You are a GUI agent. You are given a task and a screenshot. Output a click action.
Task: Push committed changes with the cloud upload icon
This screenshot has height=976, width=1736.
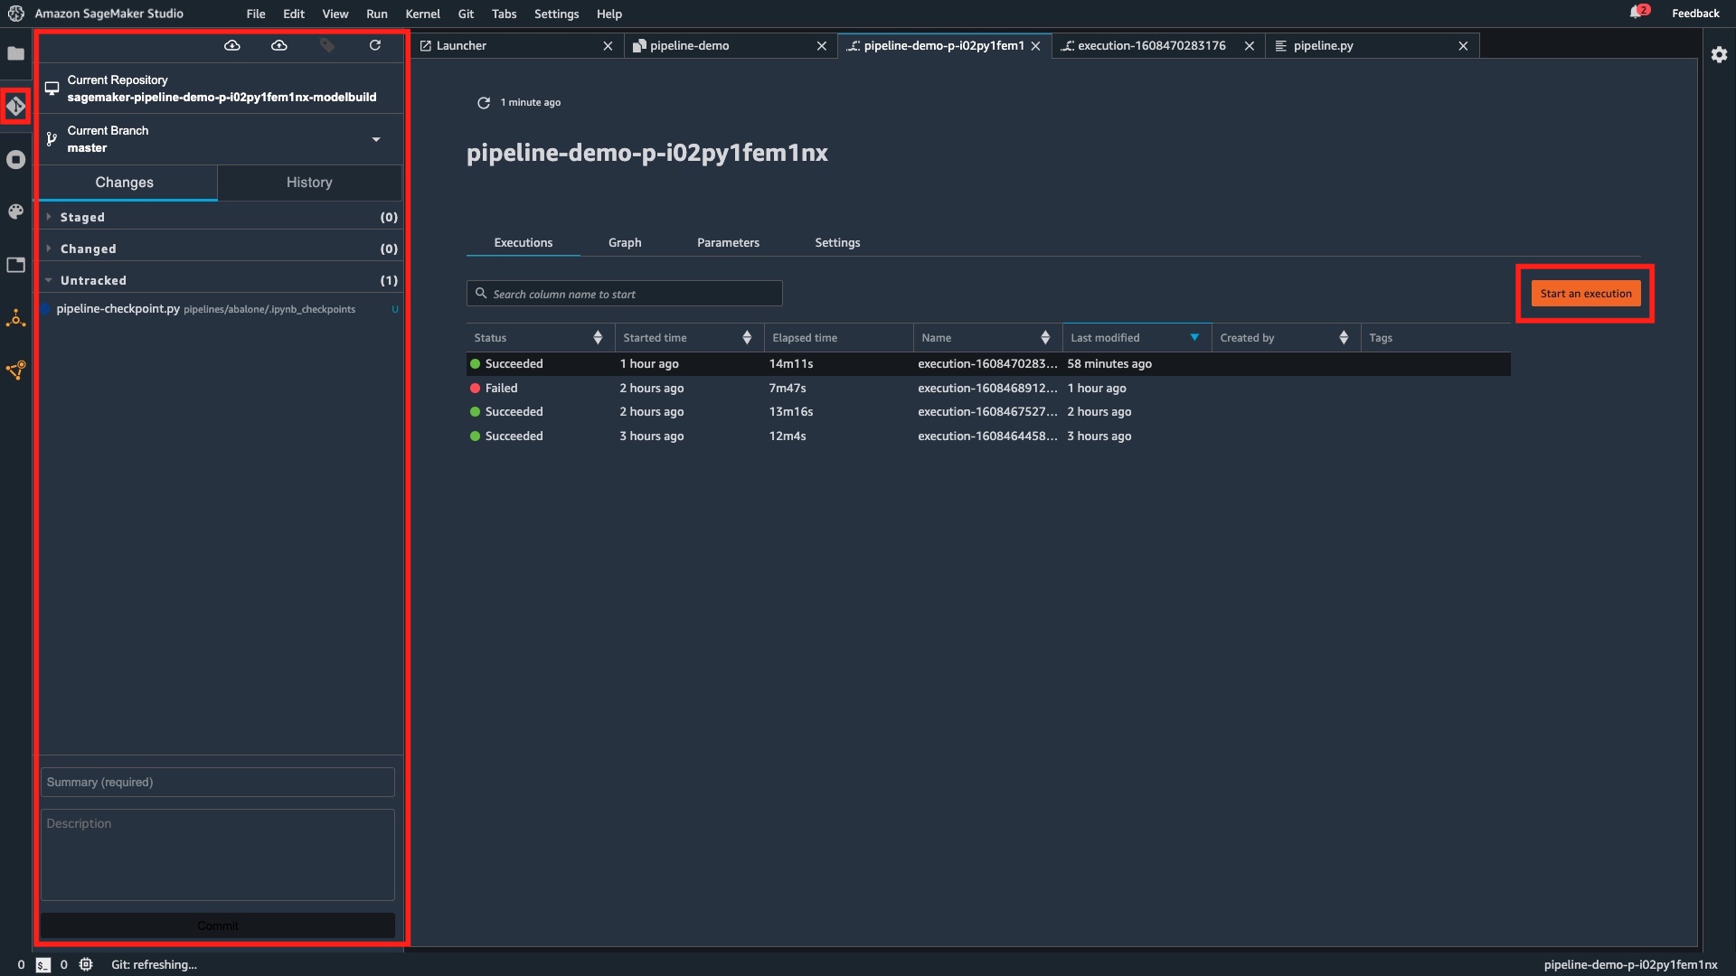[x=278, y=44]
